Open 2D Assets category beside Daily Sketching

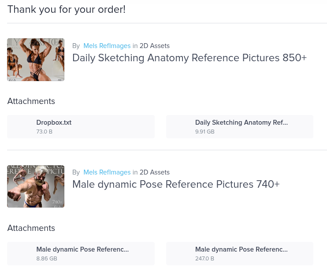tap(154, 46)
